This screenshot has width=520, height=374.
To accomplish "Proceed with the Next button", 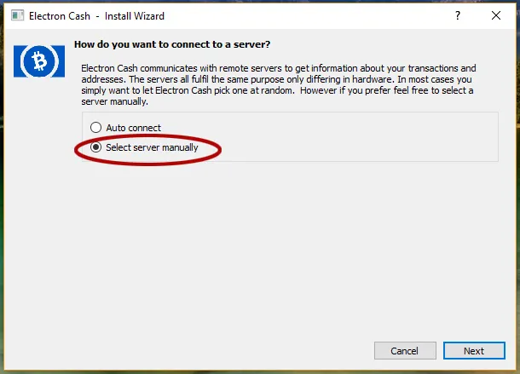I will tap(474, 350).
